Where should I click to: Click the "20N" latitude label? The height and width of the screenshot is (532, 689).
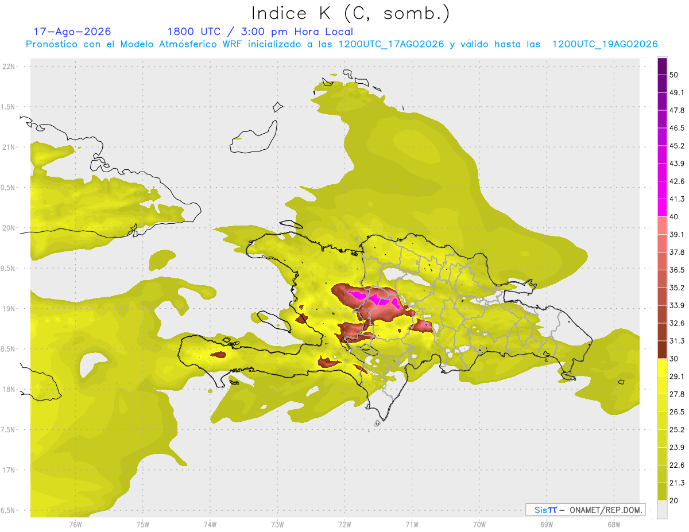[10, 228]
